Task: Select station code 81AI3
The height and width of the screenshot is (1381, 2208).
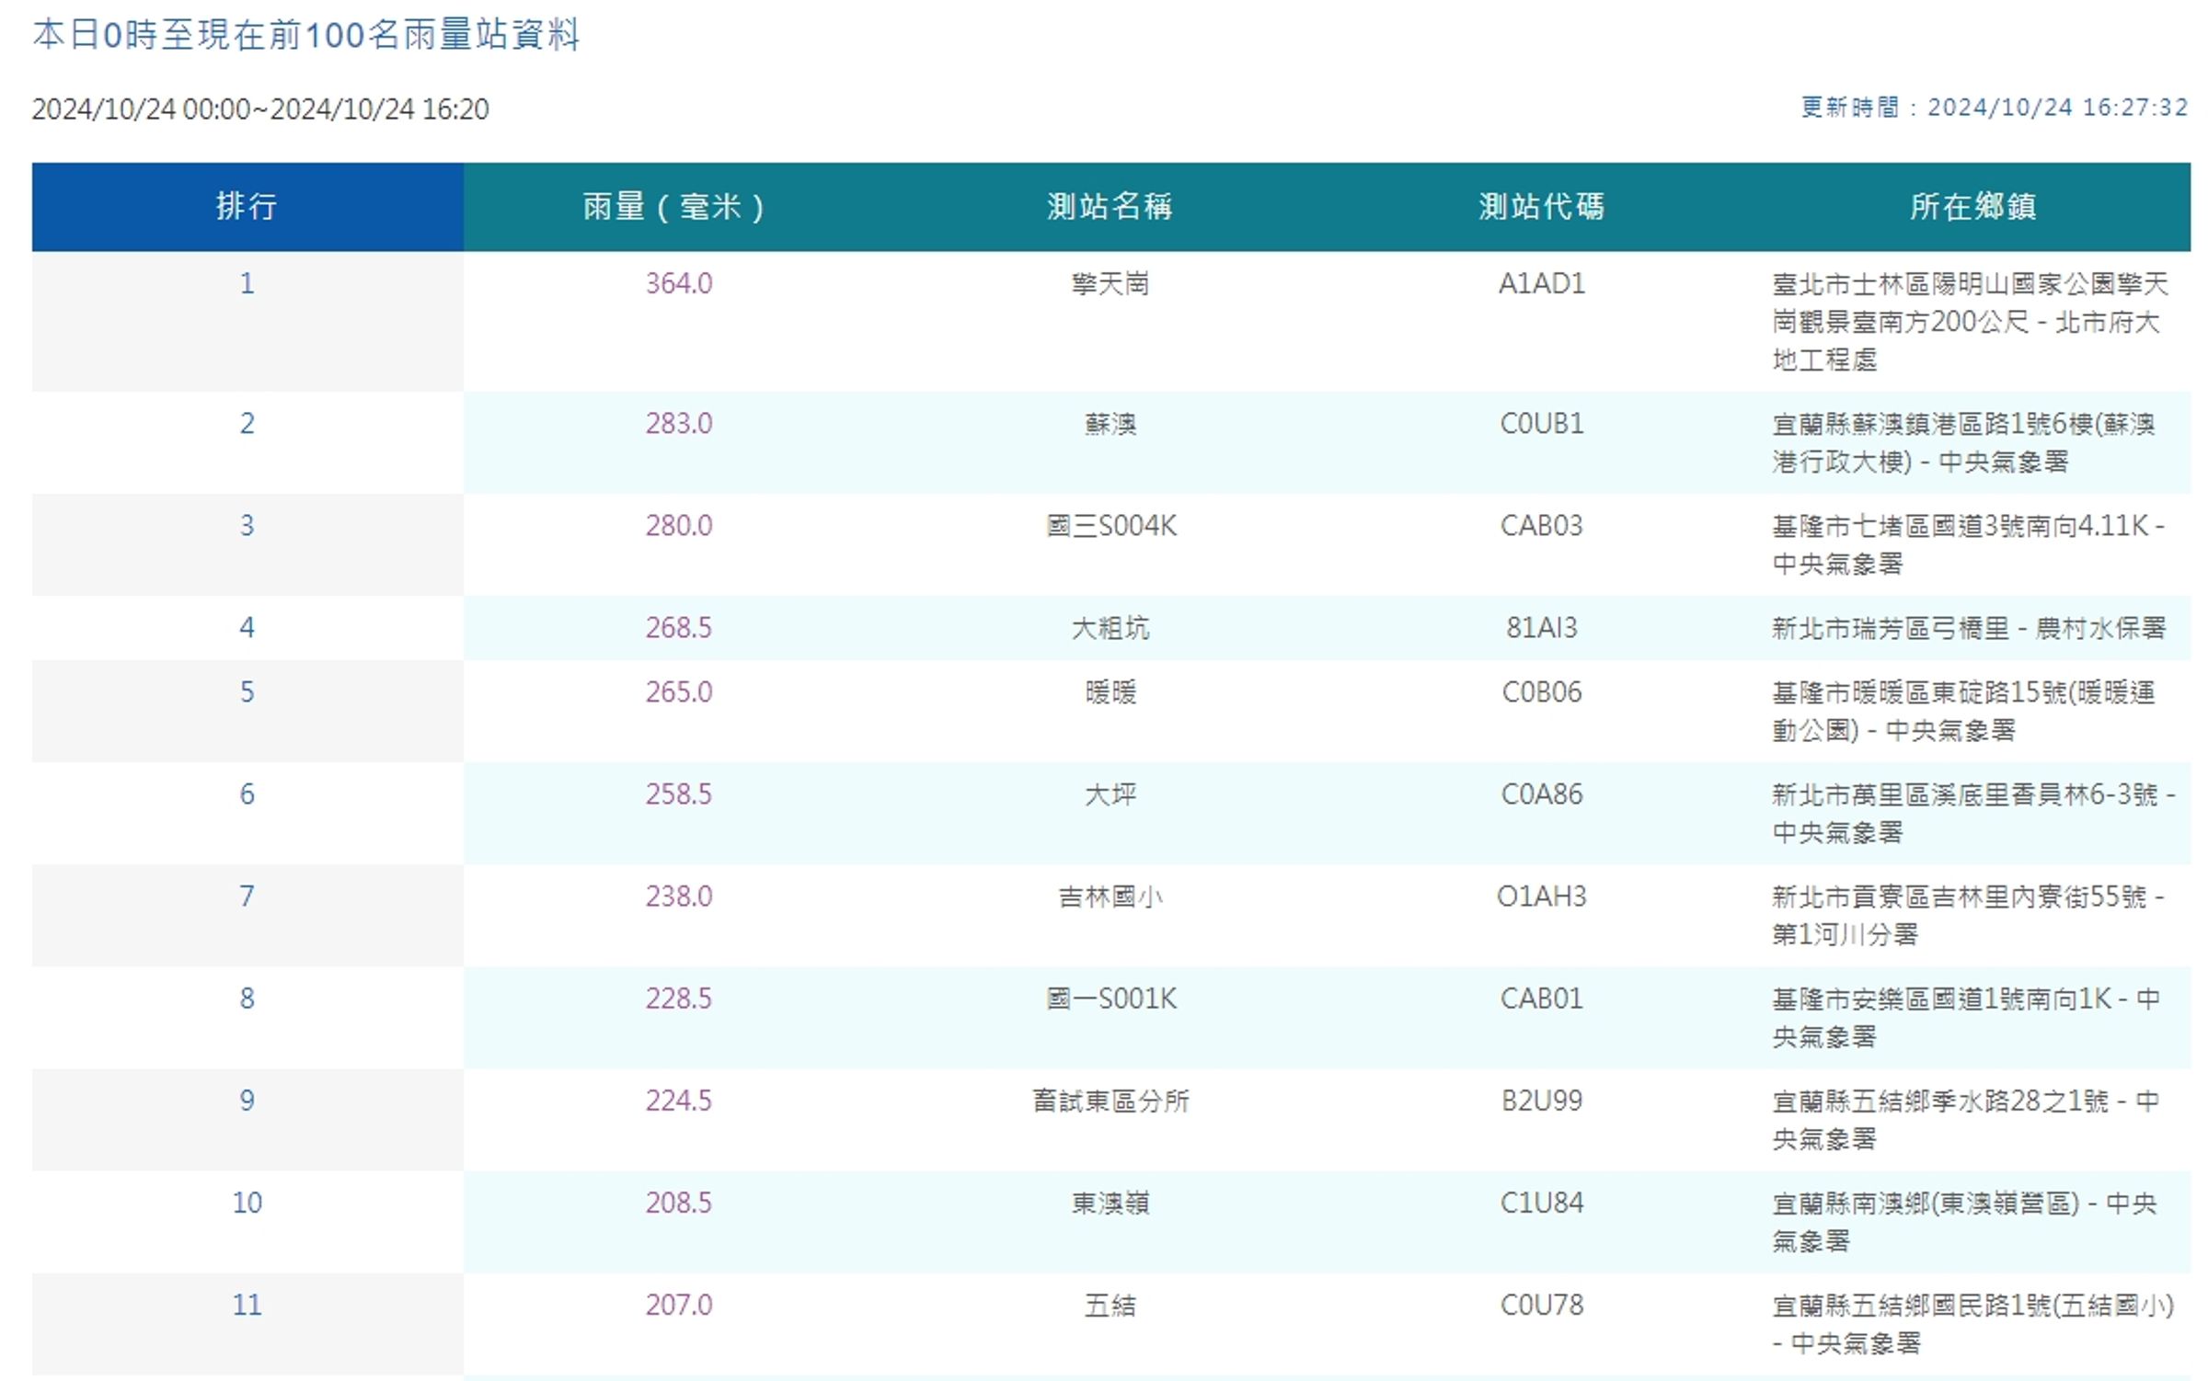Action: pyautogui.click(x=1542, y=627)
